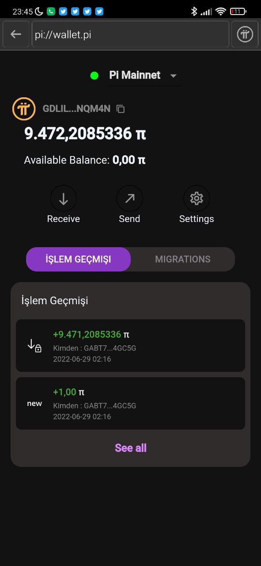The height and width of the screenshot is (566, 261).
Task: Tap the Available Balance 0,00 π text
Action: [x=85, y=160]
